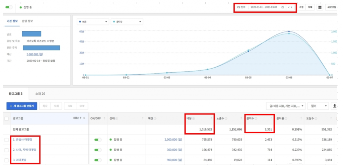The width and height of the screenshot is (343, 165).
Task: Open the 필터 dropdown
Action: [318, 106]
